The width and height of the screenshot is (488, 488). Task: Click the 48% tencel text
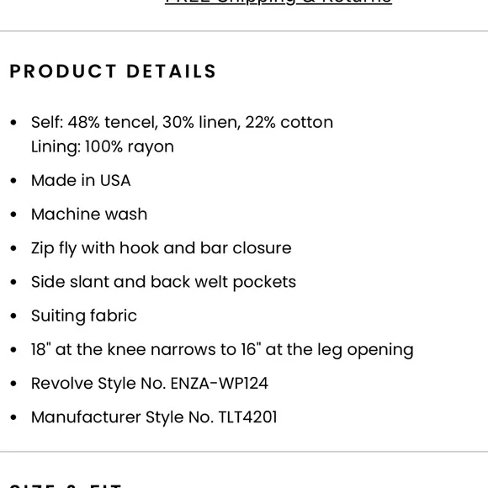[x=111, y=122]
